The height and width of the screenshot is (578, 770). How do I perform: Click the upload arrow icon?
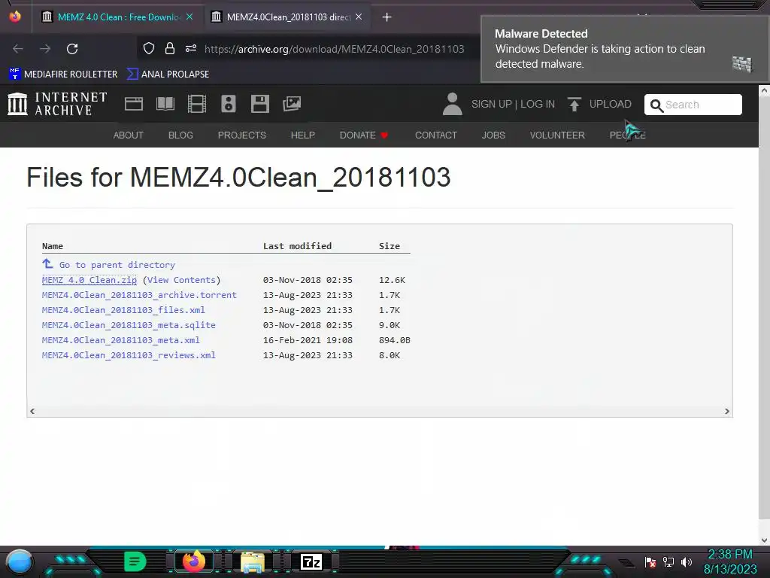coord(574,104)
